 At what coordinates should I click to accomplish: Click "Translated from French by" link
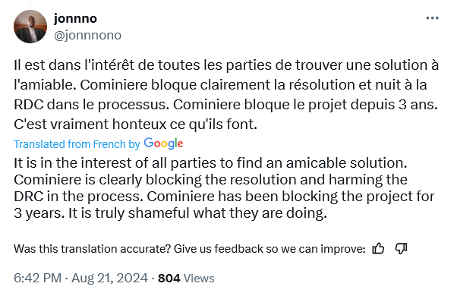pyautogui.click(x=77, y=144)
